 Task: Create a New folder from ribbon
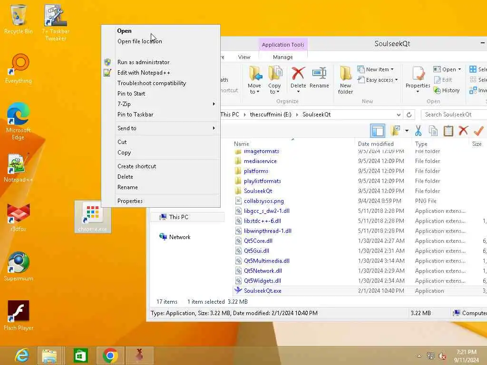click(x=345, y=80)
